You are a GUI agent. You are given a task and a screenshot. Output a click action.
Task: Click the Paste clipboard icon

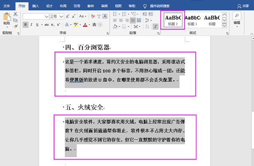tap(7, 17)
